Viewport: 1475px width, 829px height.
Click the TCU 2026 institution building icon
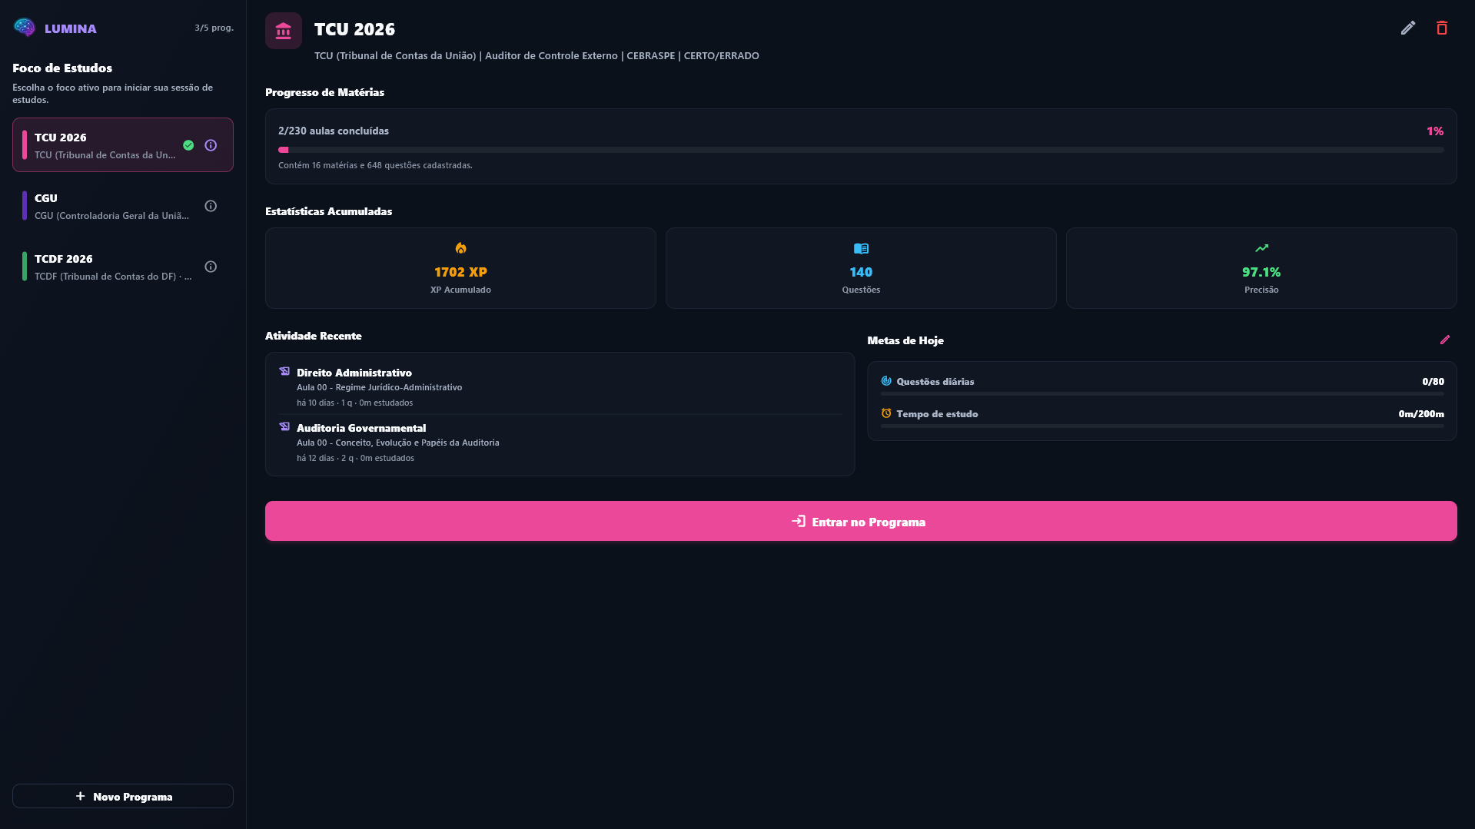[x=284, y=31]
